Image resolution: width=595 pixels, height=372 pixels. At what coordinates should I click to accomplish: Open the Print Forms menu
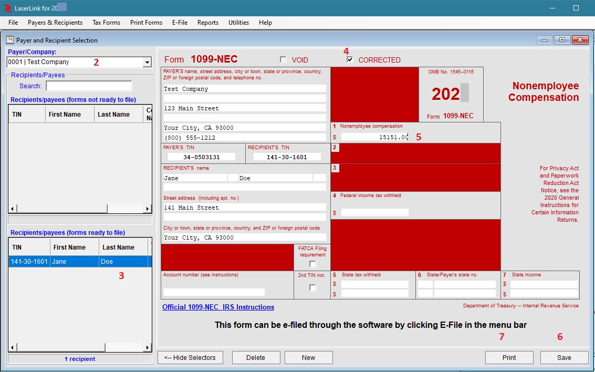[146, 23]
